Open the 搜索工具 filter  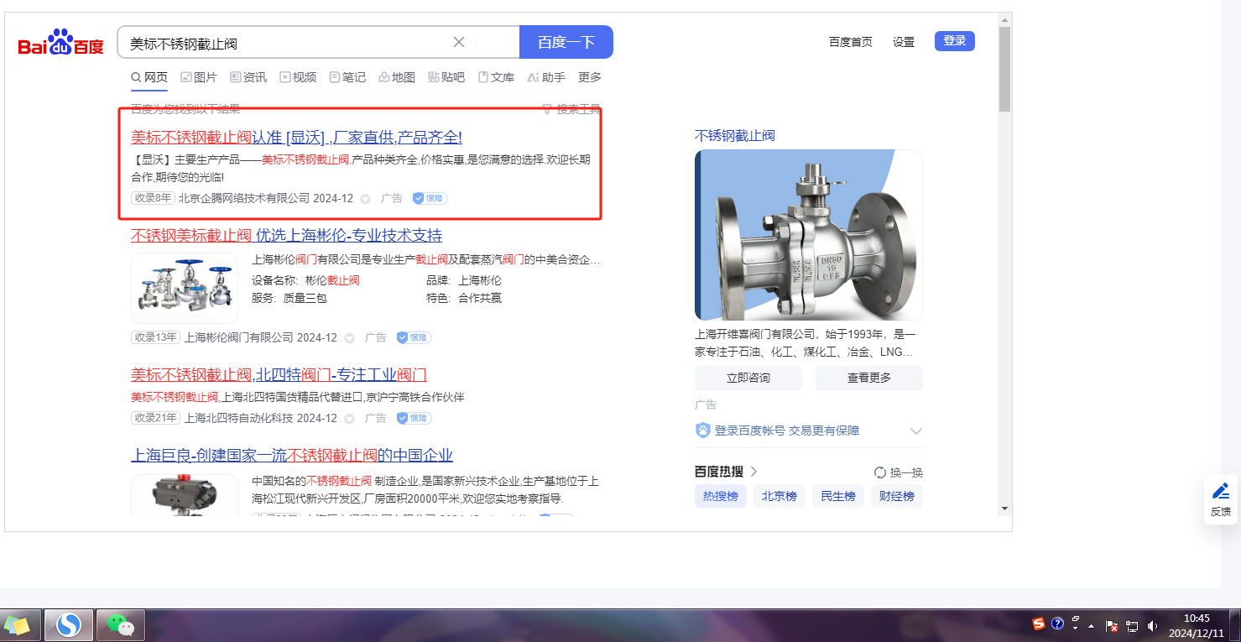[572, 109]
